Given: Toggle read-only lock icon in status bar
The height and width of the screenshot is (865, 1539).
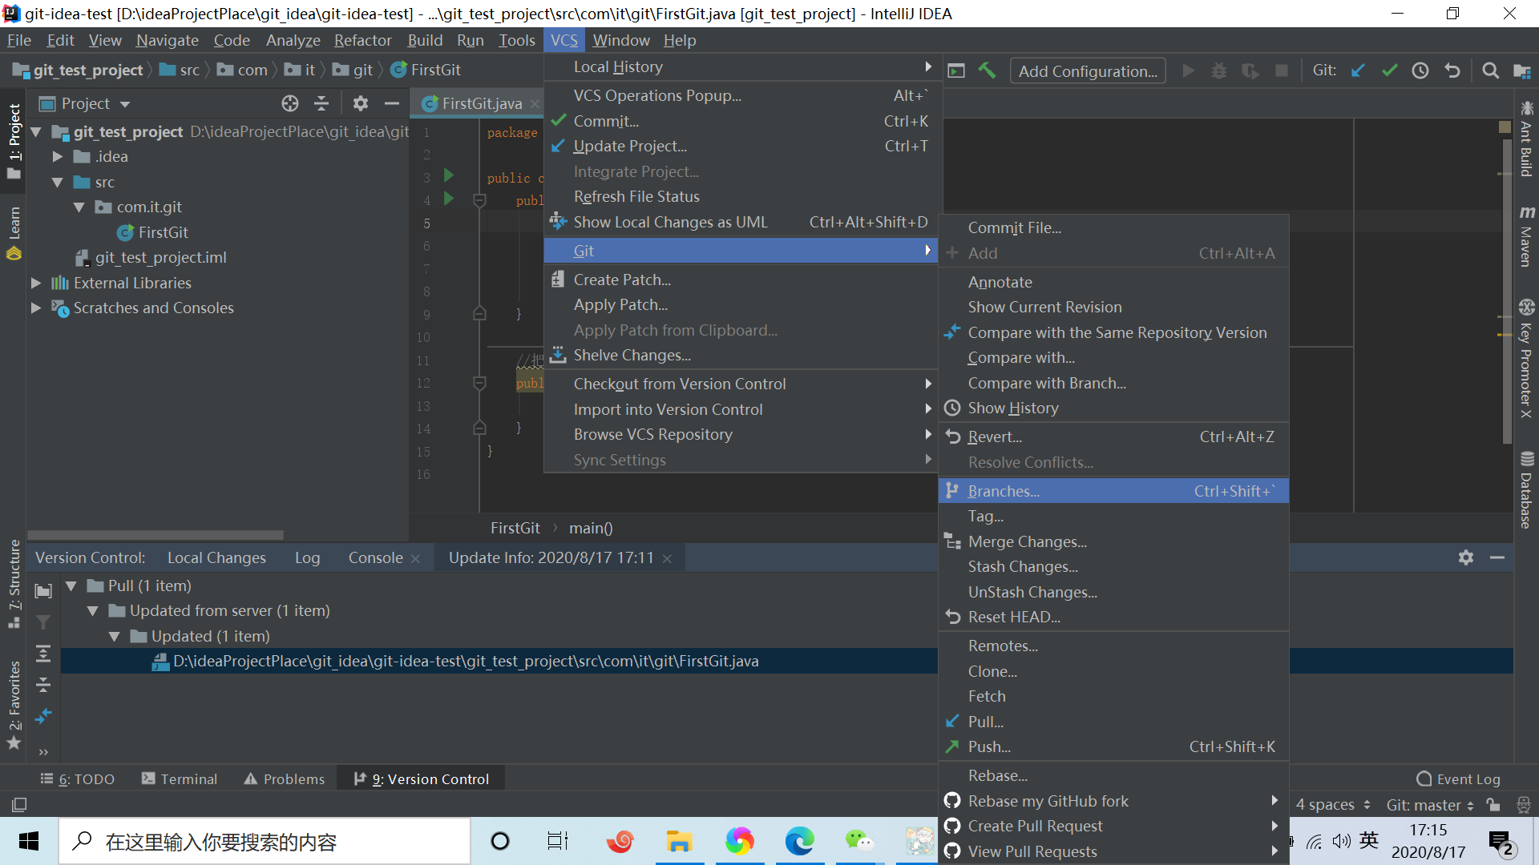Looking at the screenshot, I should pyautogui.click(x=1493, y=804).
